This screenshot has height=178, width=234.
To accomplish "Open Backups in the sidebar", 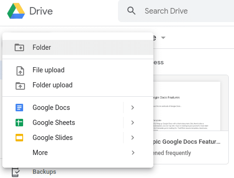I will (44, 172).
